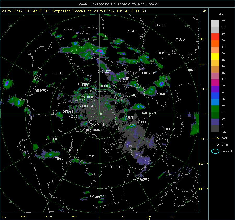Click the SHIVAMOGGA city label
Viewport: 235px width, 220px height.
pyautogui.click(x=98, y=196)
